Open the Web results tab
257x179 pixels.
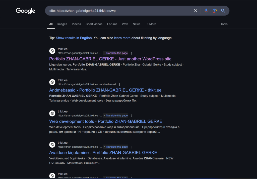(125, 24)
